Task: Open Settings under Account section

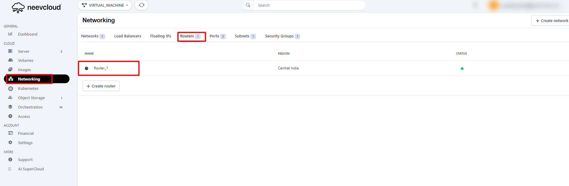Action: point(25,143)
